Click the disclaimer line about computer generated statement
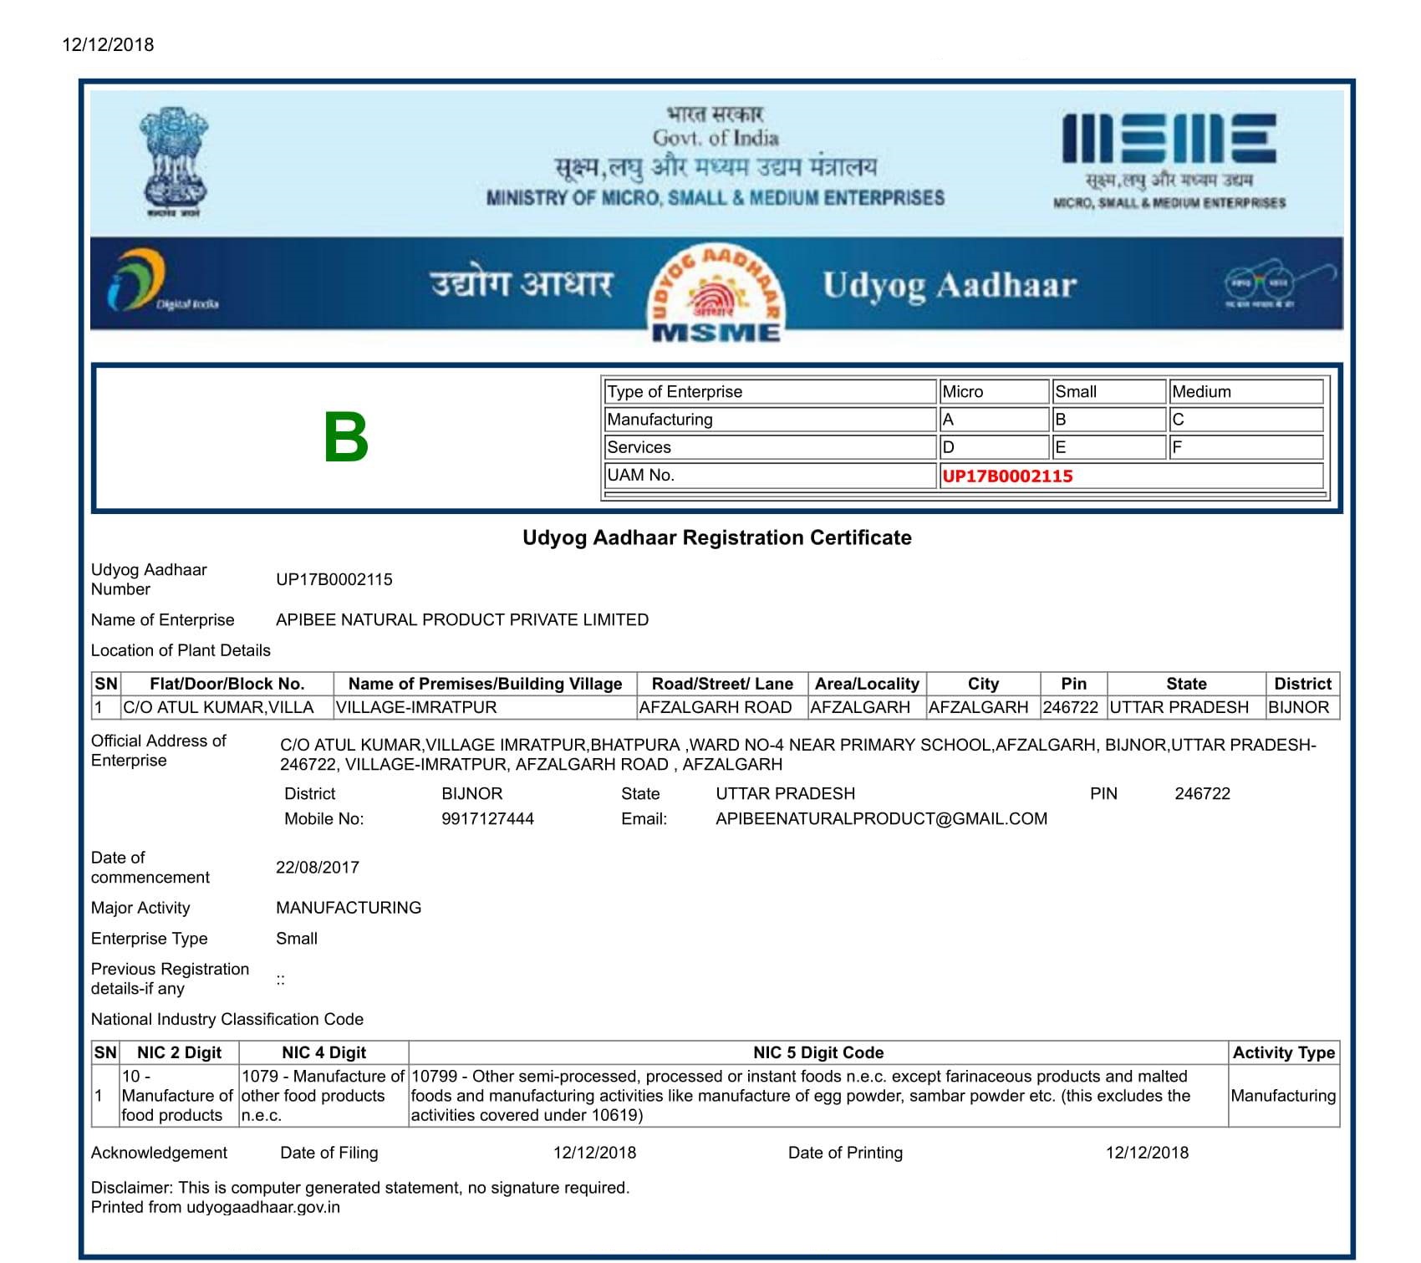Screen dimensions: 1421x1263 click(x=360, y=1188)
